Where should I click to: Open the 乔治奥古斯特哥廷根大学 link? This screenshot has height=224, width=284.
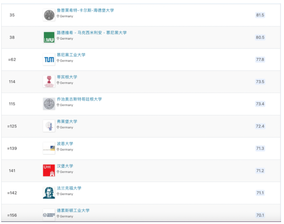tap(79, 99)
